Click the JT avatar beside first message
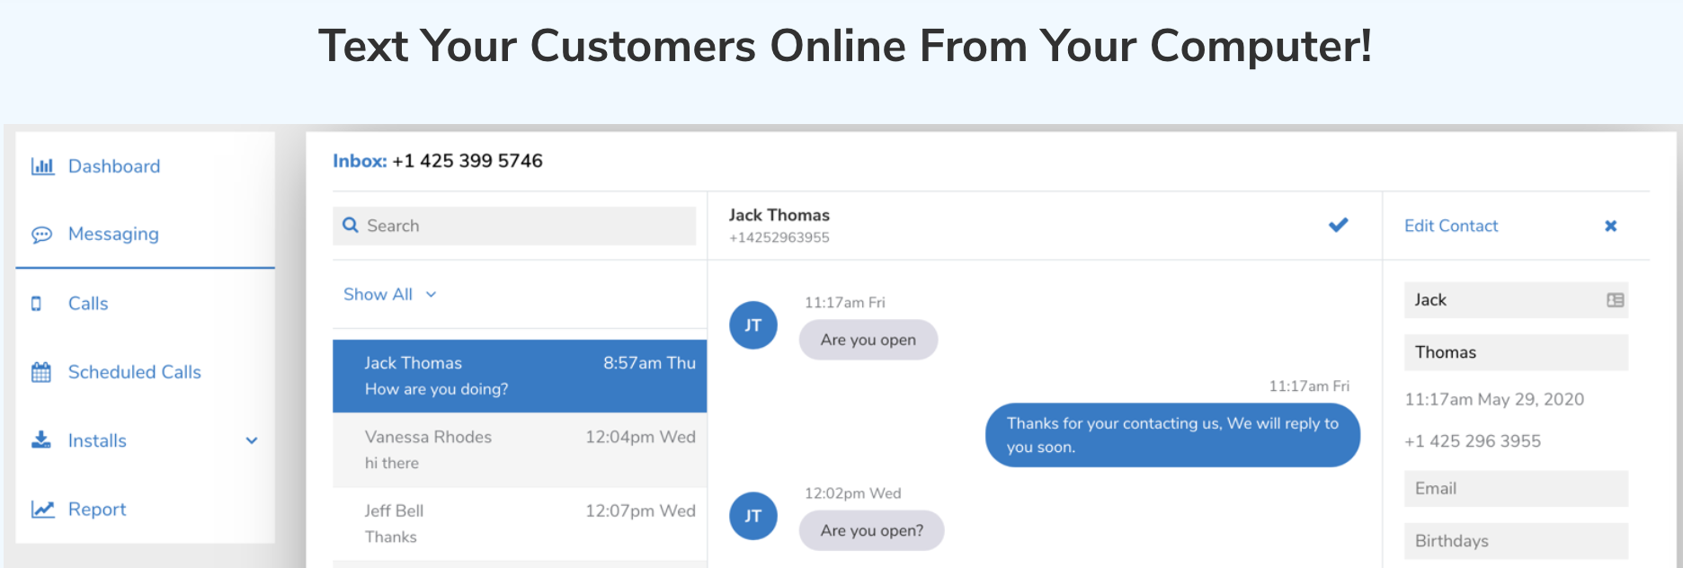The image size is (1683, 568). click(x=752, y=325)
